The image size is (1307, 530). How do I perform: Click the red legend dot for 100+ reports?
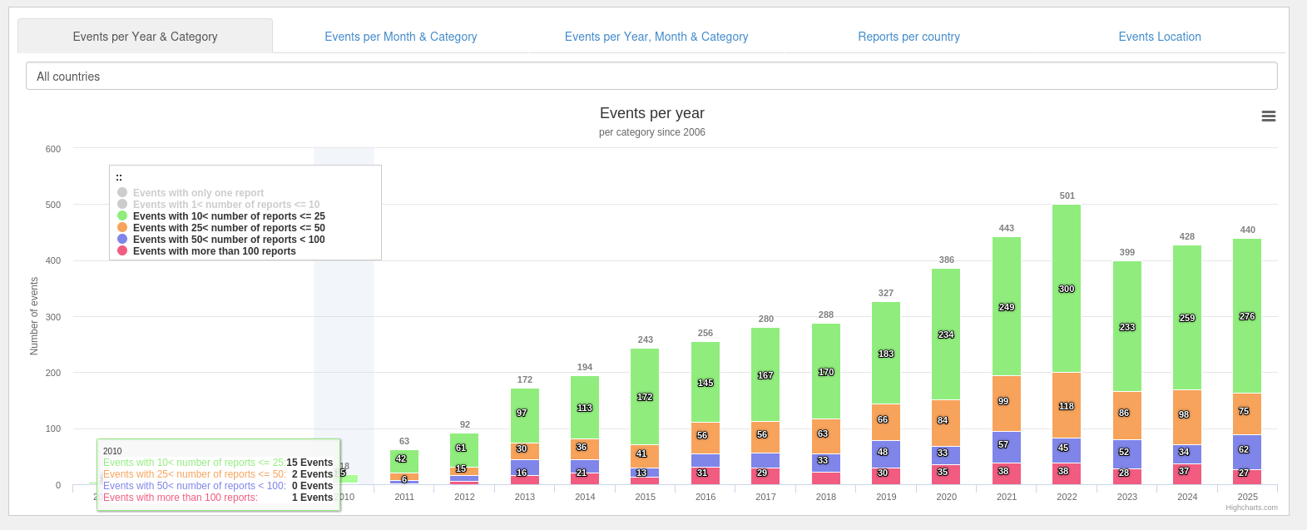tap(122, 251)
